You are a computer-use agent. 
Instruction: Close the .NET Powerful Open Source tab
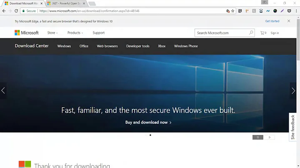(x=84, y=3)
